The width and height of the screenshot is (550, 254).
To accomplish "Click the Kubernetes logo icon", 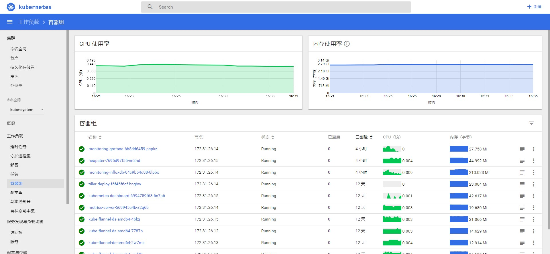I will [11, 7].
